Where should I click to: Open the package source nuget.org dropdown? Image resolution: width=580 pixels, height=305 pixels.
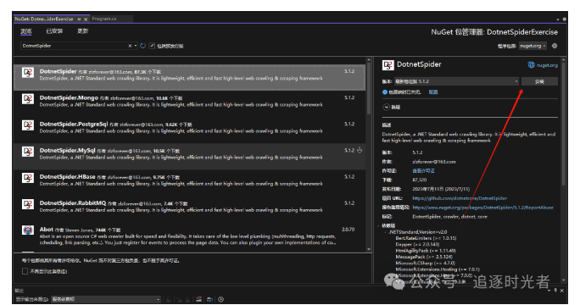point(533,46)
